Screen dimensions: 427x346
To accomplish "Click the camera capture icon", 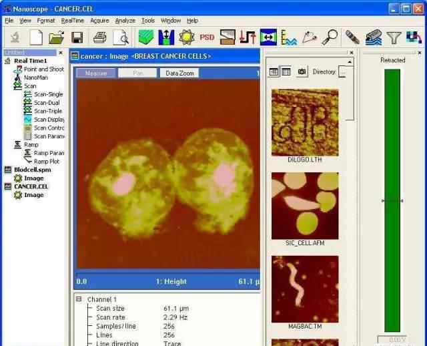I will pyautogui.click(x=302, y=72).
